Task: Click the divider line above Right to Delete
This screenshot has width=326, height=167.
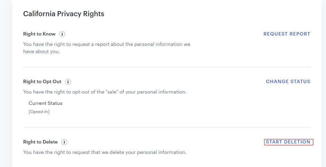Action: click(167, 127)
